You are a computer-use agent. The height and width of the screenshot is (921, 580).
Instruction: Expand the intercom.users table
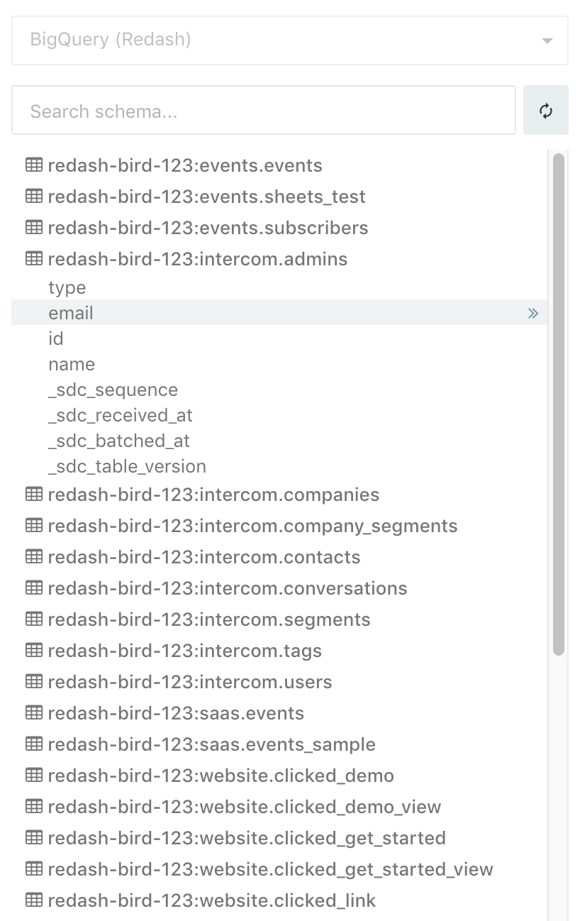(189, 682)
